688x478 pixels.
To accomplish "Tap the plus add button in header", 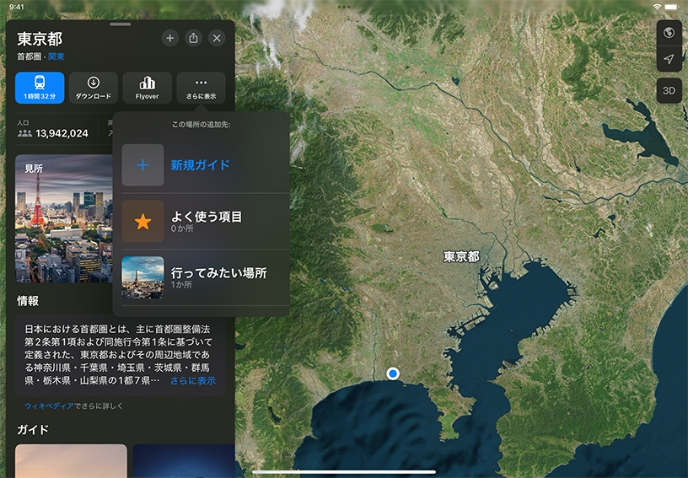I will point(169,38).
